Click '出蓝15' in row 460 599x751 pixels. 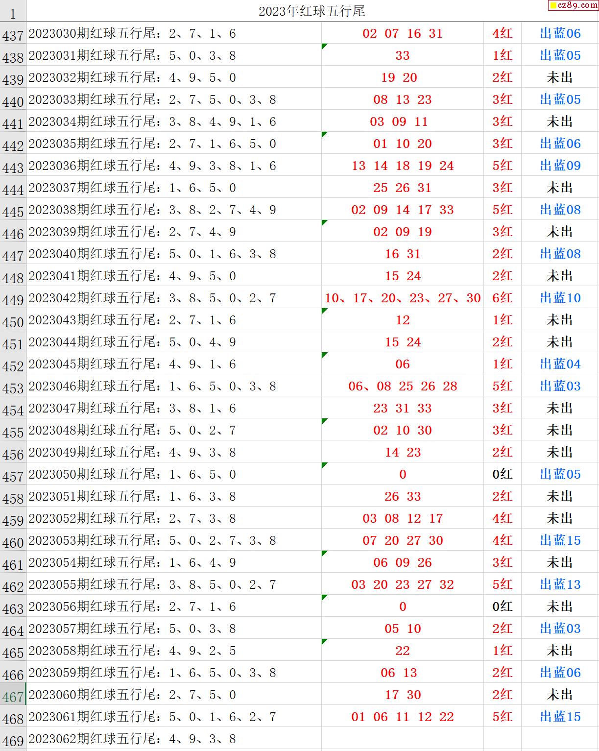coord(560,540)
